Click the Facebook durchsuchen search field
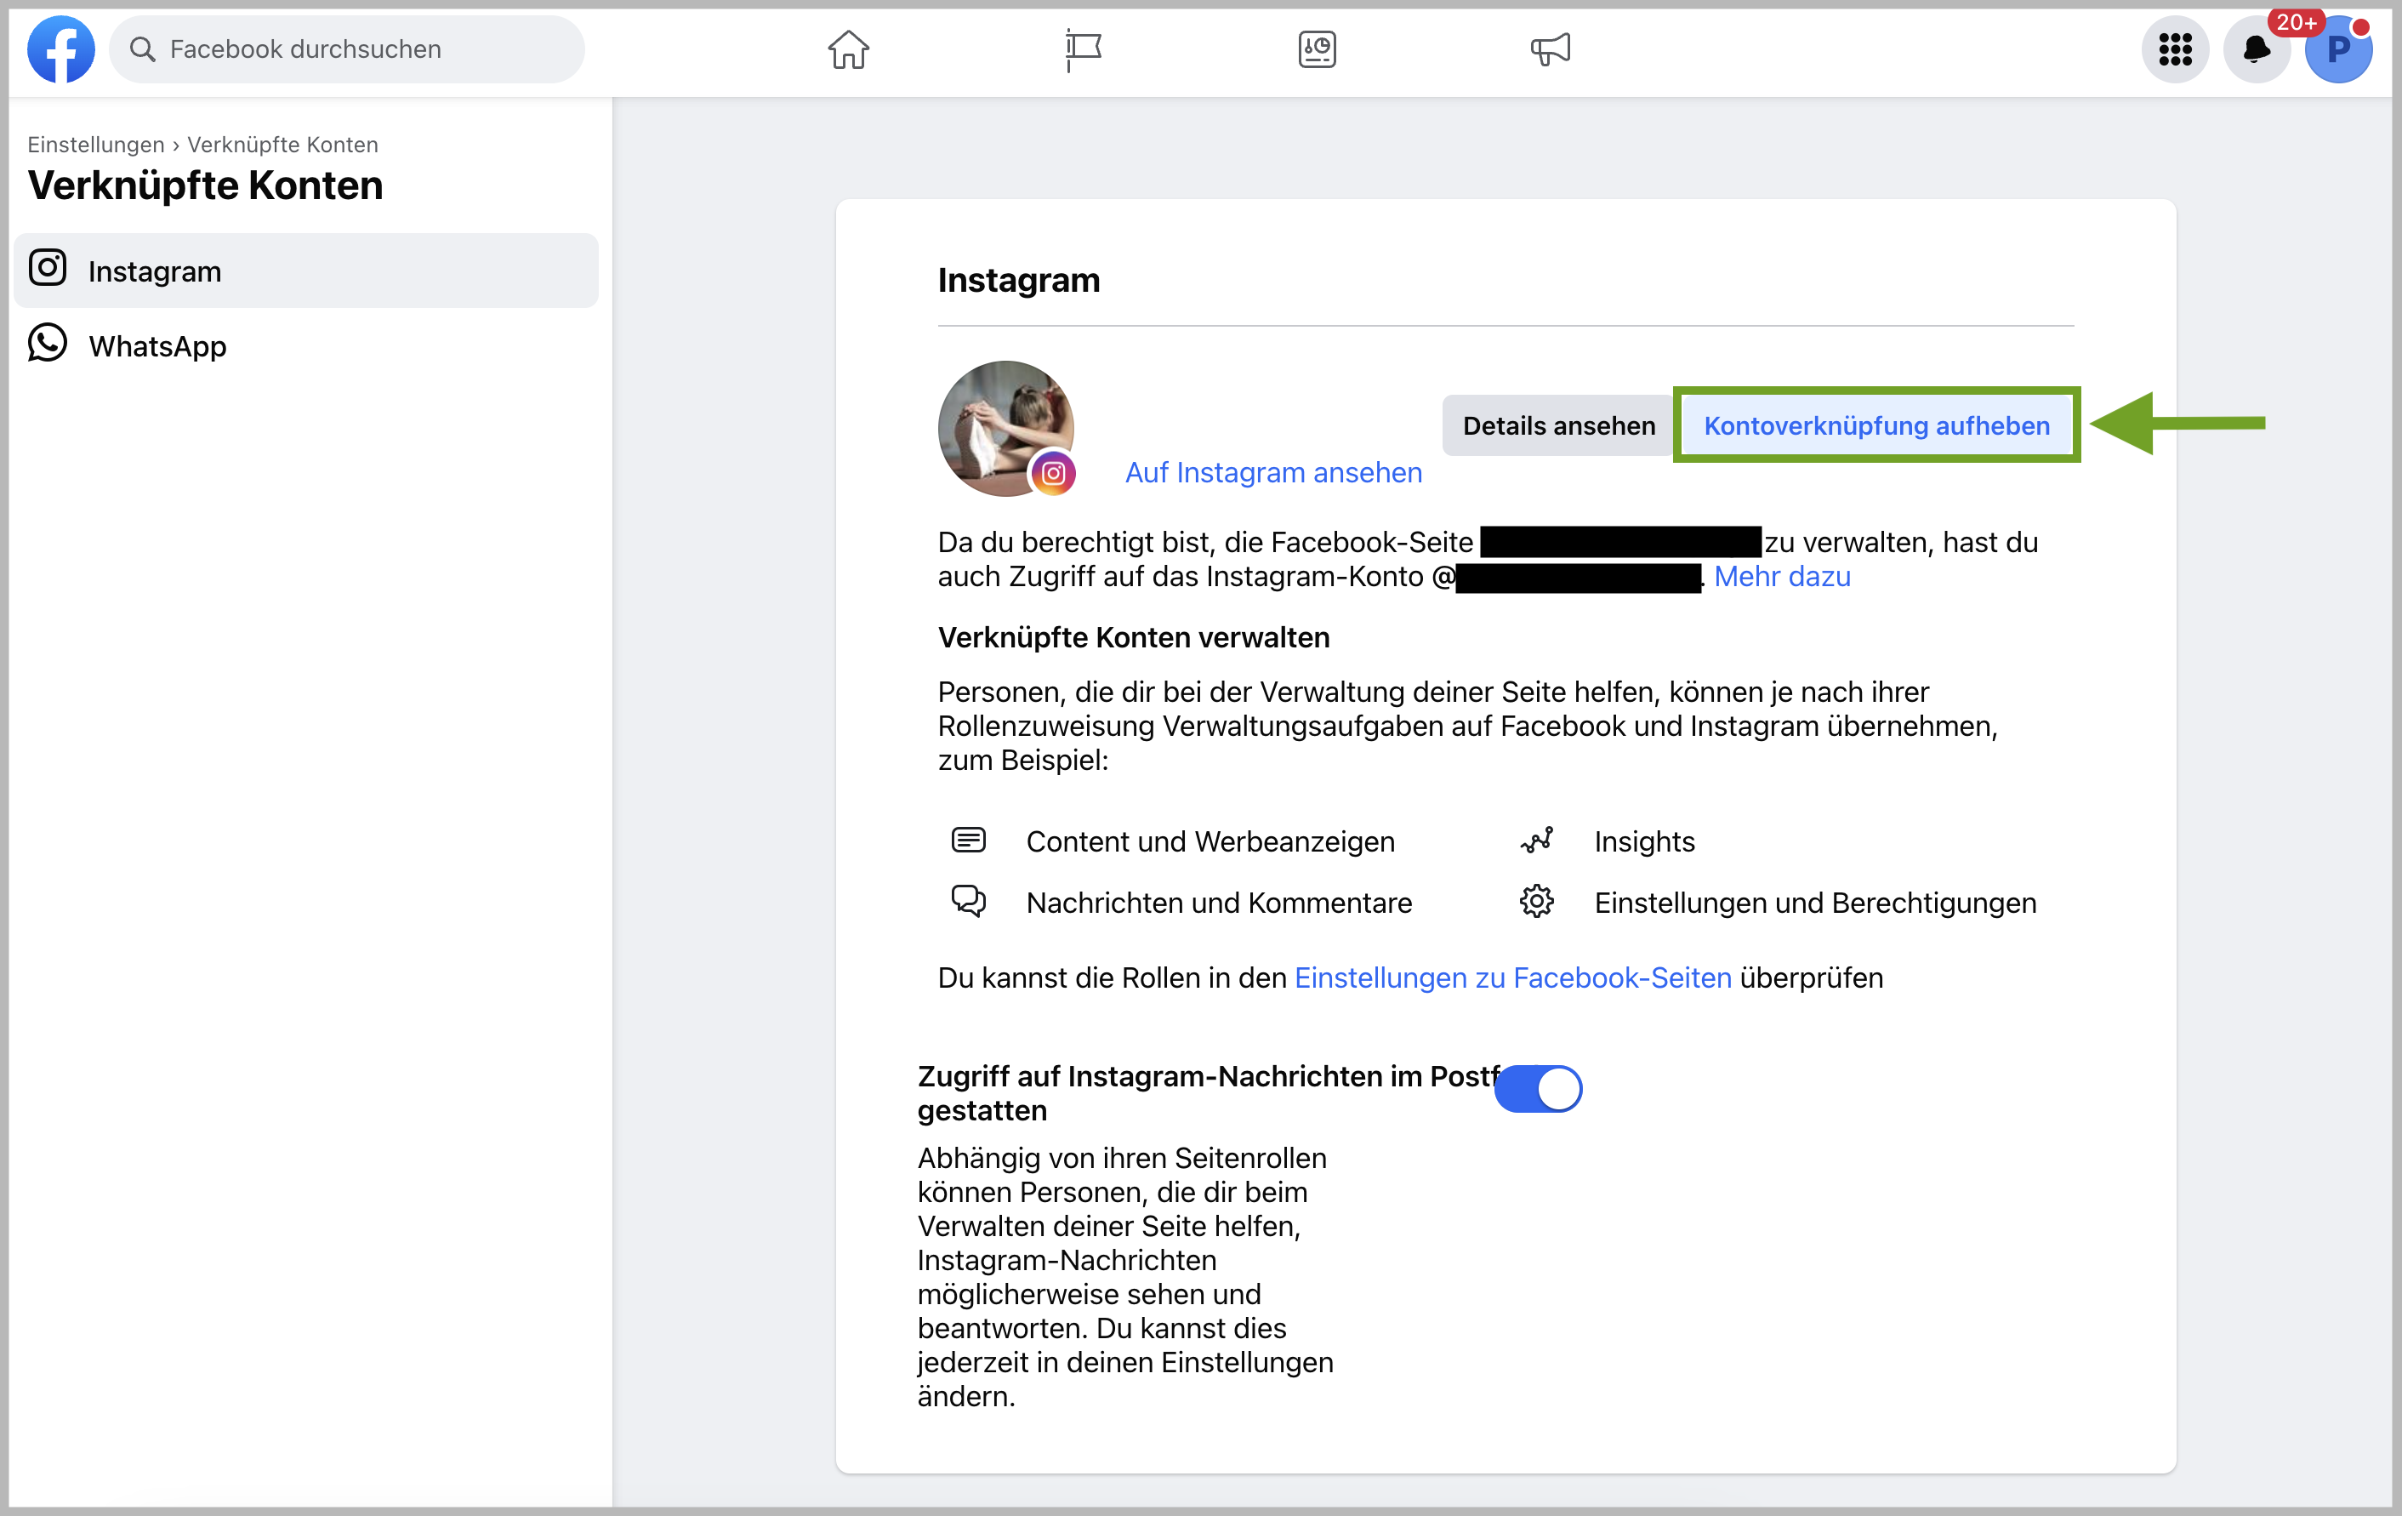2402x1516 pixels. [346, 48]
